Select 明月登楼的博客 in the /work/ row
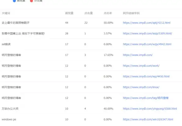This screenshot has height=126, width=182. tap(11, 66)
